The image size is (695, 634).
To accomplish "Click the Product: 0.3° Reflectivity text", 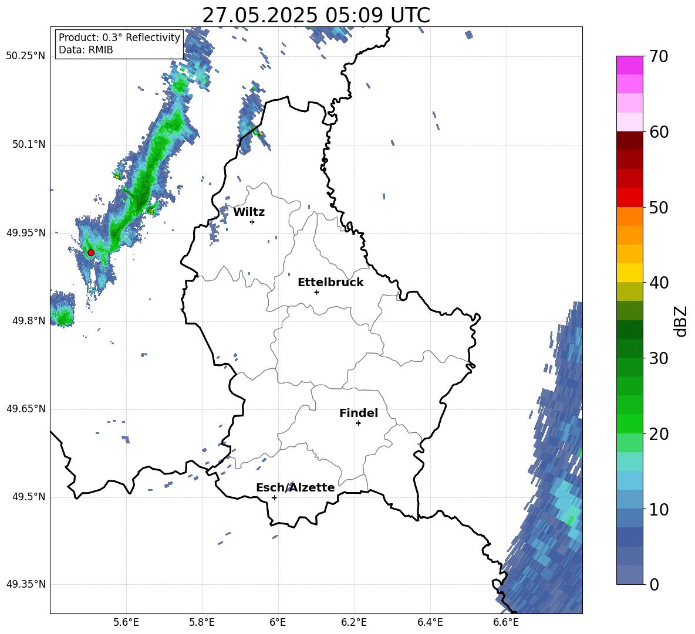I will 119,37.
